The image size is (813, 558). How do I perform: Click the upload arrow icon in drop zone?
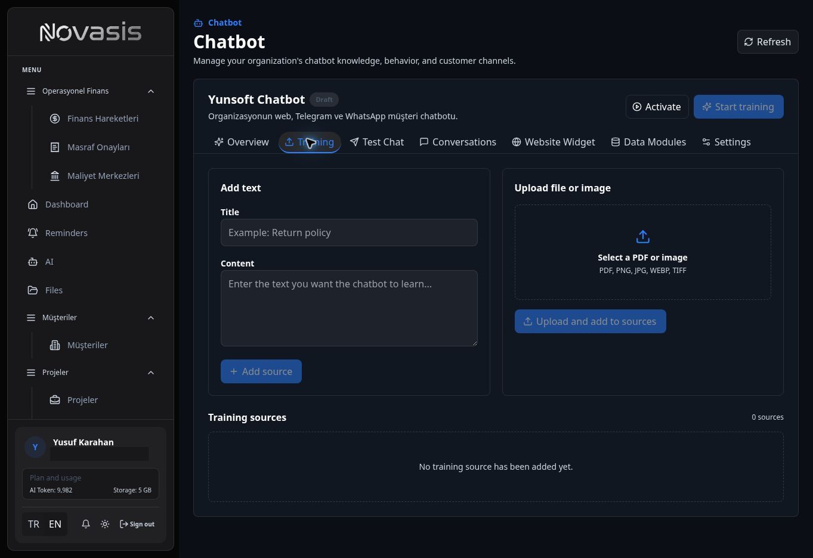642,237
